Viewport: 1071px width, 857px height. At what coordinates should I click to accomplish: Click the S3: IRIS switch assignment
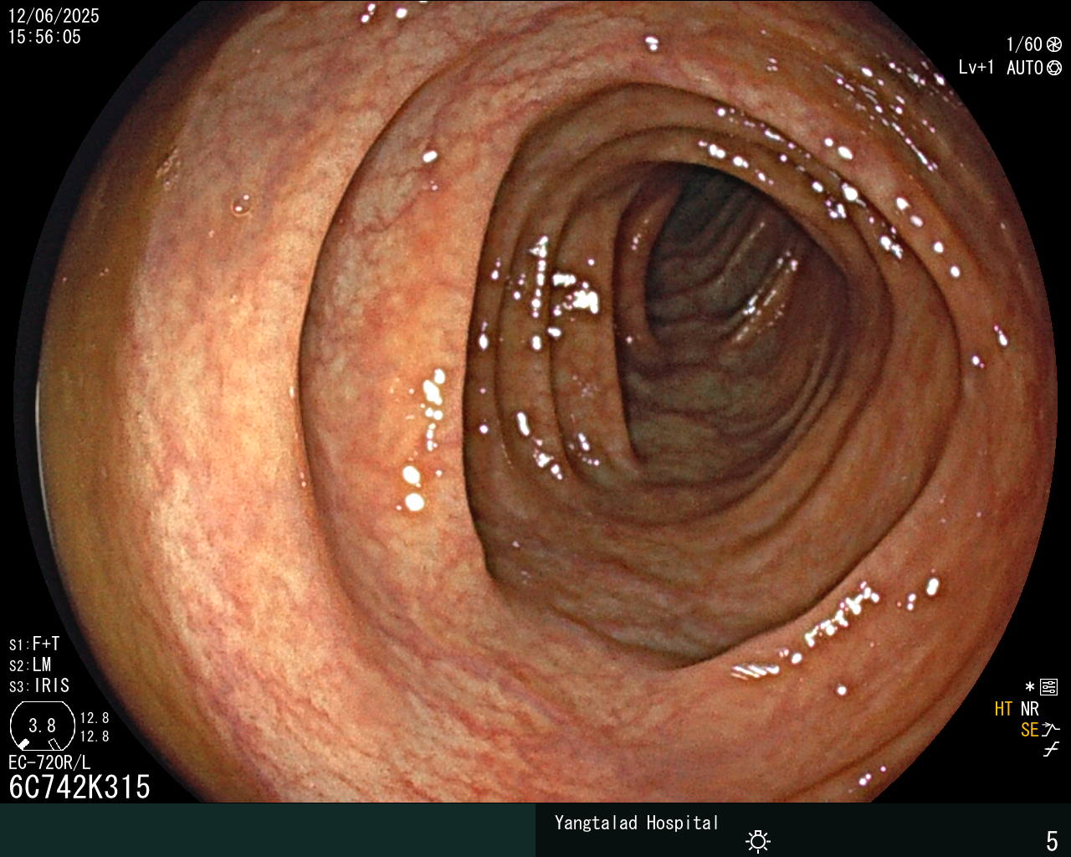click(x=39, y=685)
